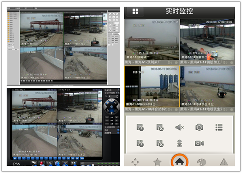
Task: Click the first blue split-layout button in PSS
Action: (15, 158)
